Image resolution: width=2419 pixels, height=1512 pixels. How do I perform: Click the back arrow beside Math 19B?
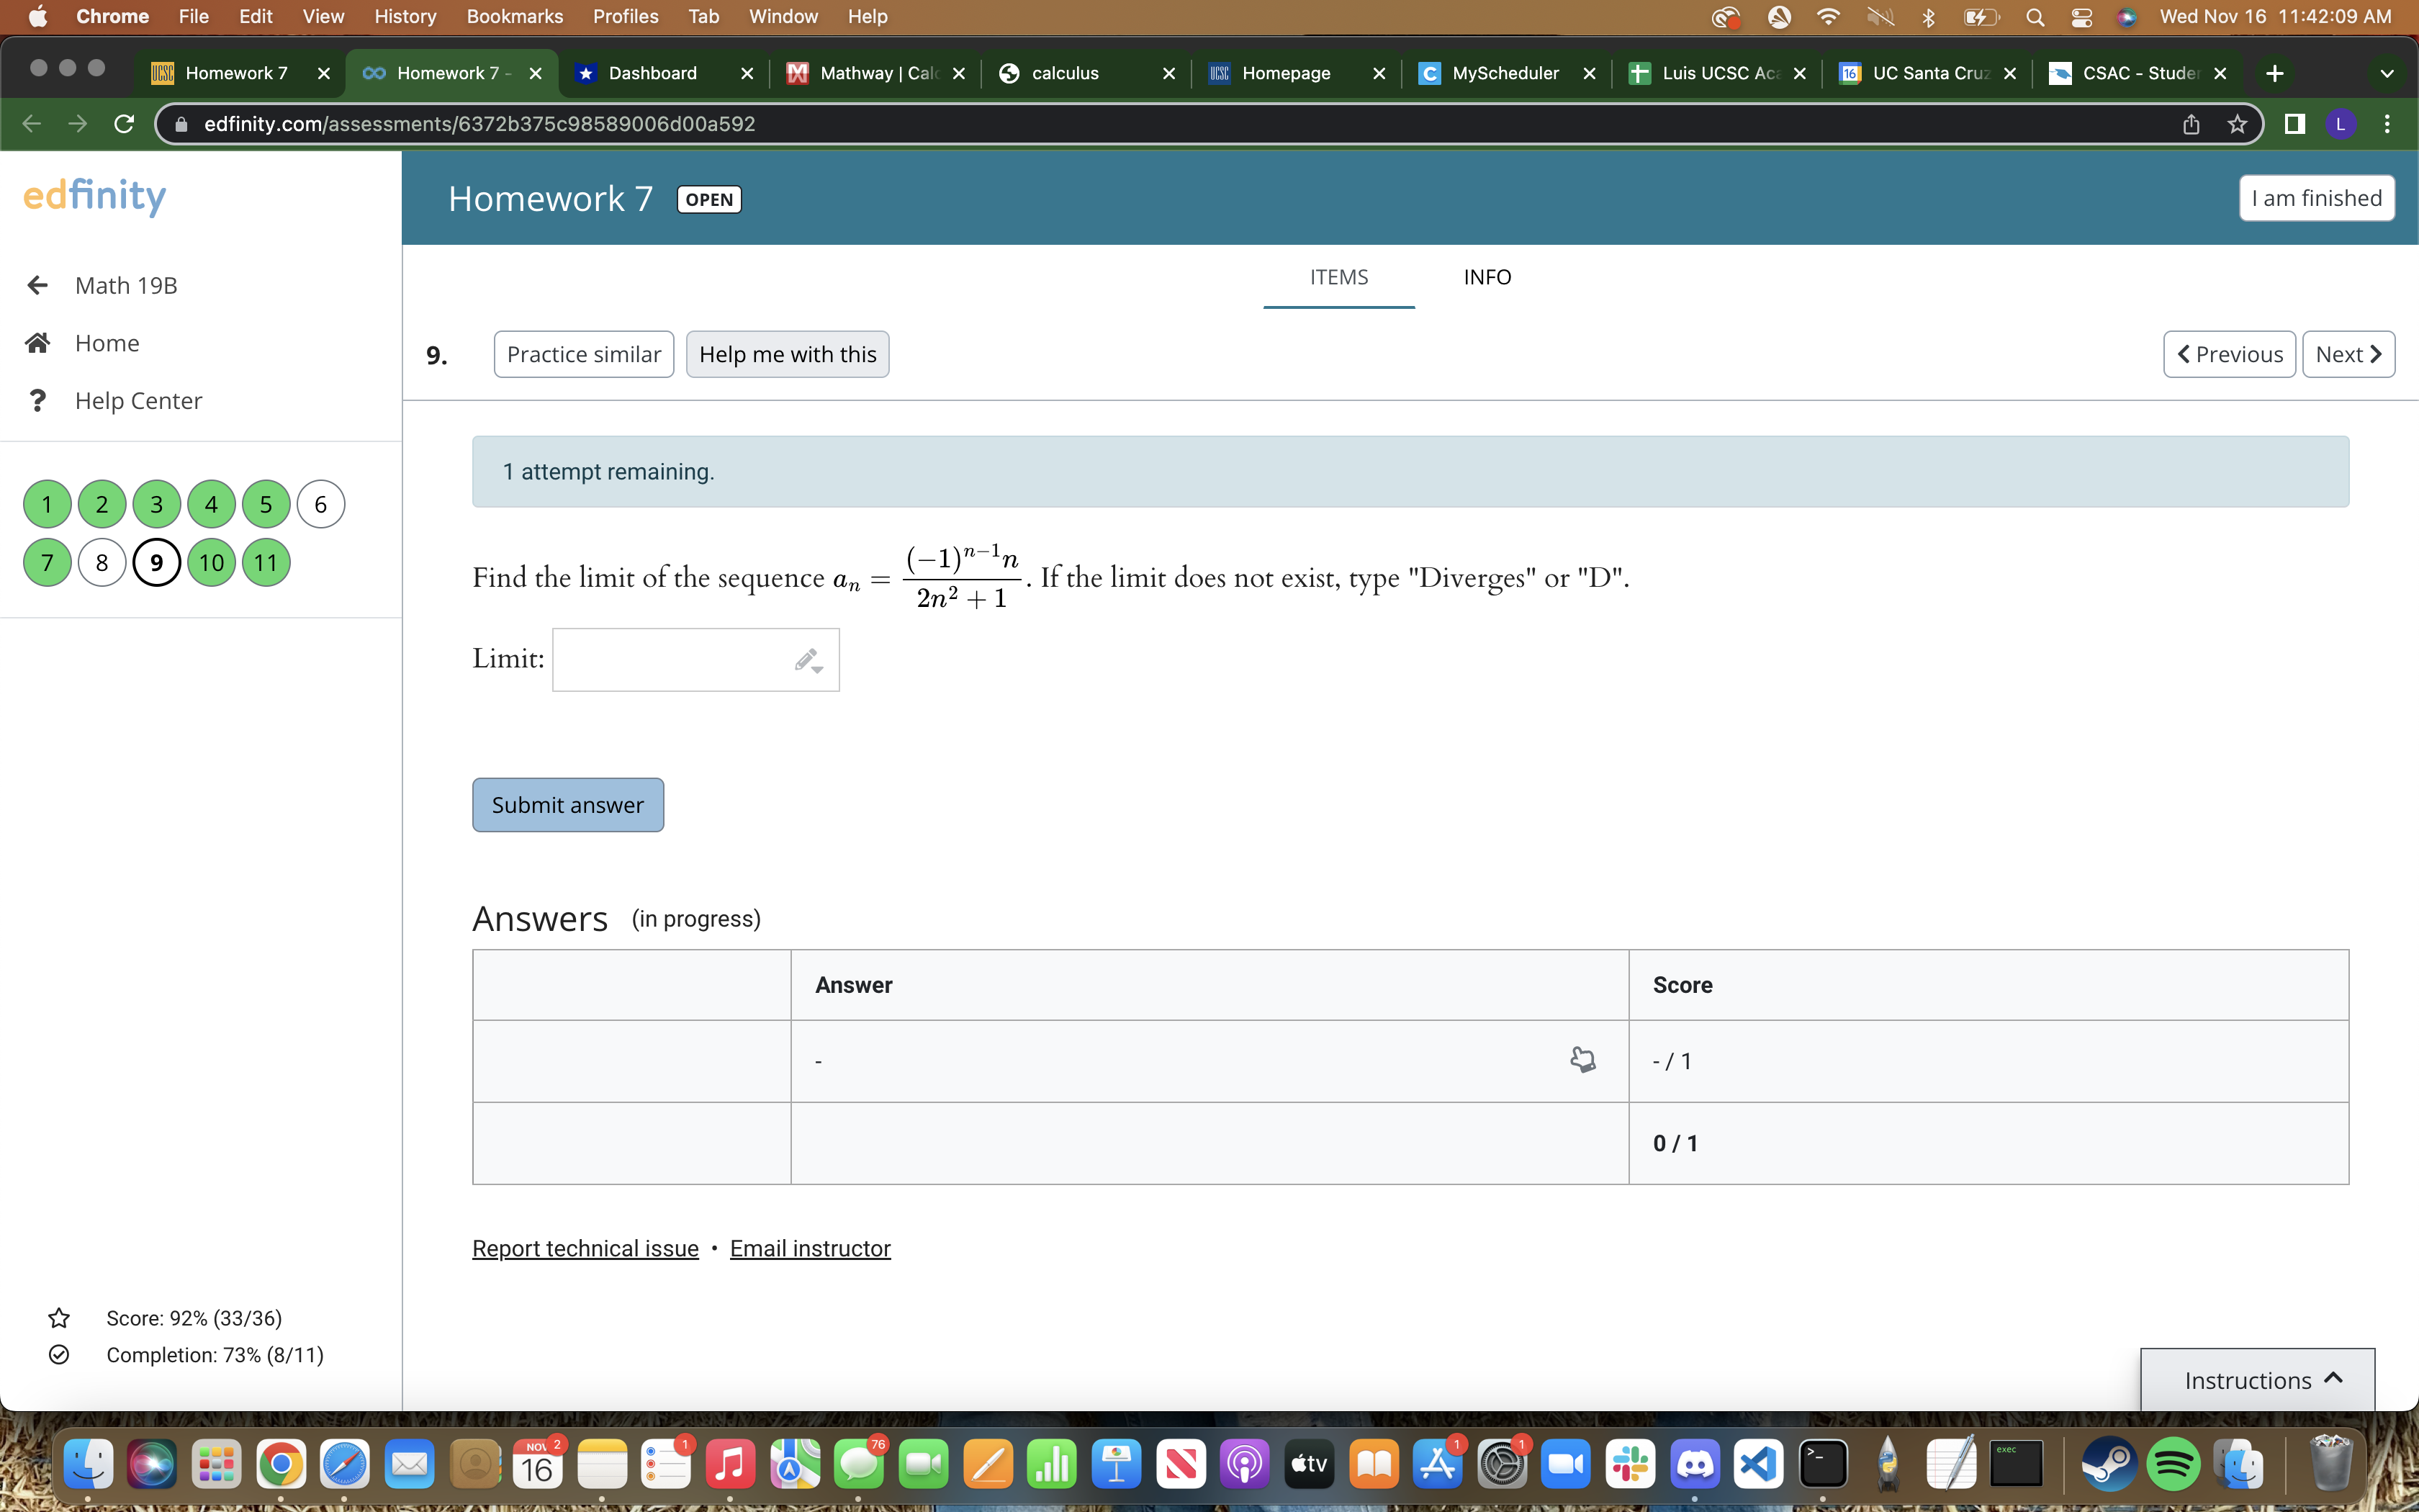38,285
